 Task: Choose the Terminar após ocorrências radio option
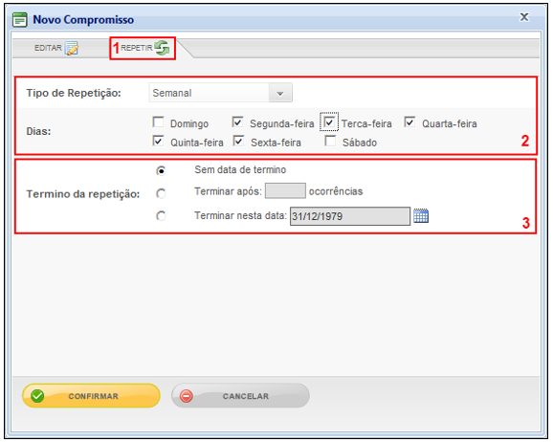[x=161, y=193]
